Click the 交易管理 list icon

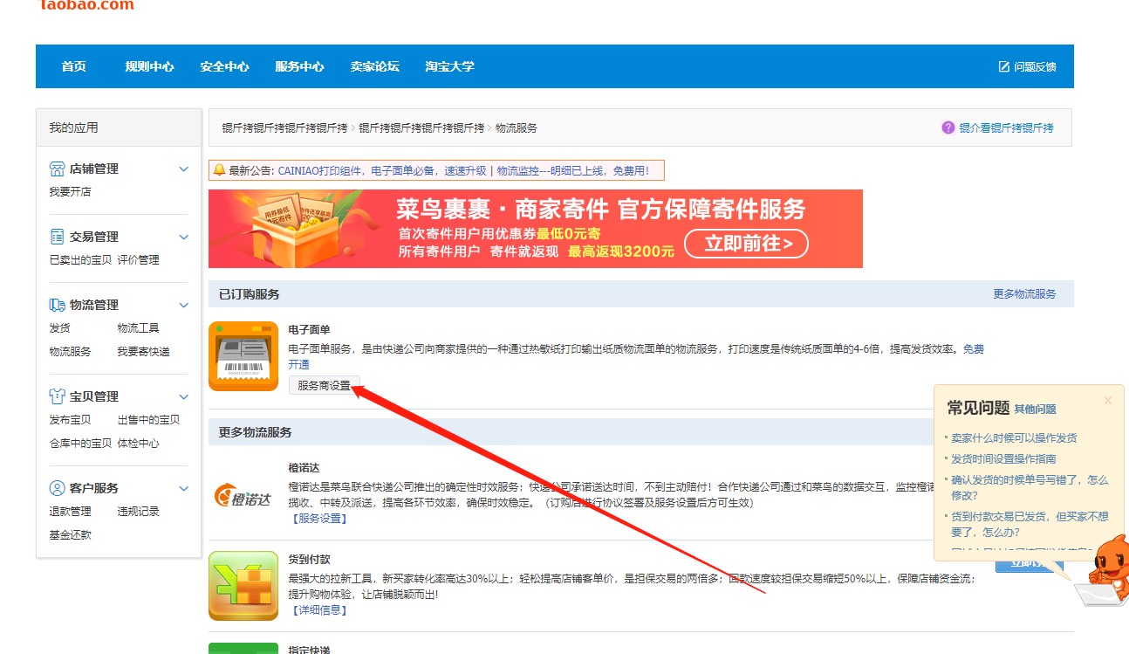pyautogui.click(x=57, y=237)
